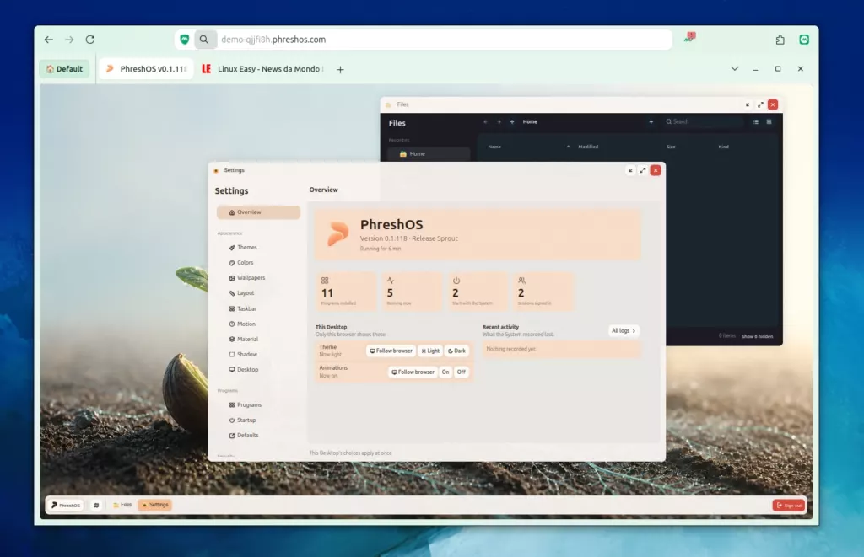Viewport: 864px width, 557px height.
Task: Click Settings button in the taskbar
Action: point(155,505)
